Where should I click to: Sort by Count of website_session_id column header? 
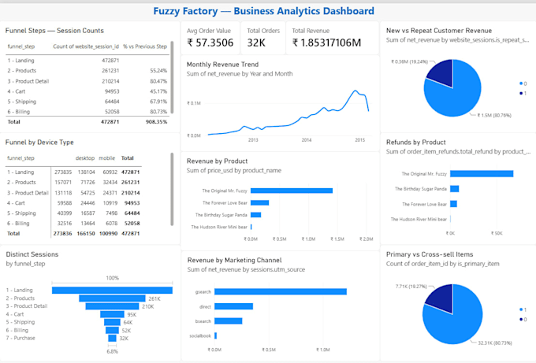click(86, 46)
